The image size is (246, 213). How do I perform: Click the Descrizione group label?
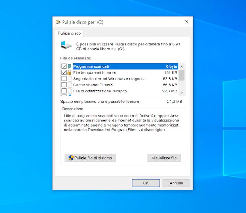[x=73, y=109]
